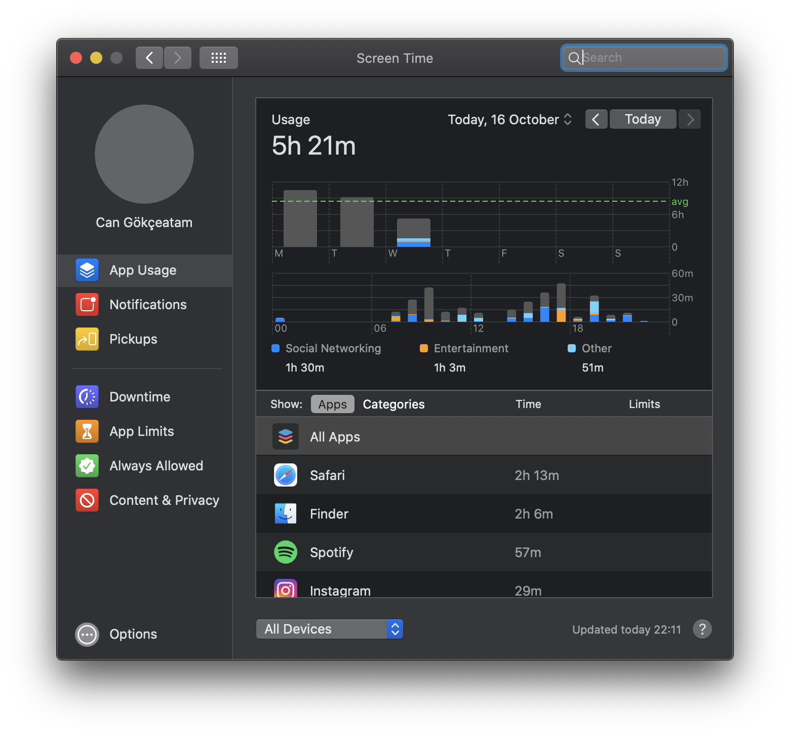Open the Downtime moon icon
Screen dimensions: 790x735
[x=87, y=397]
